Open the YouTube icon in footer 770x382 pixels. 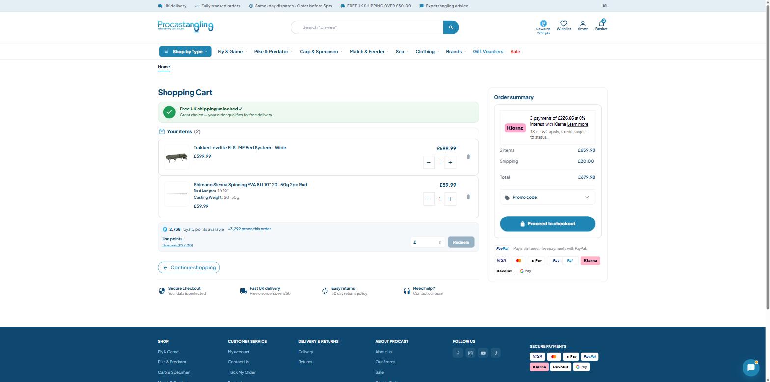(483, 353)
